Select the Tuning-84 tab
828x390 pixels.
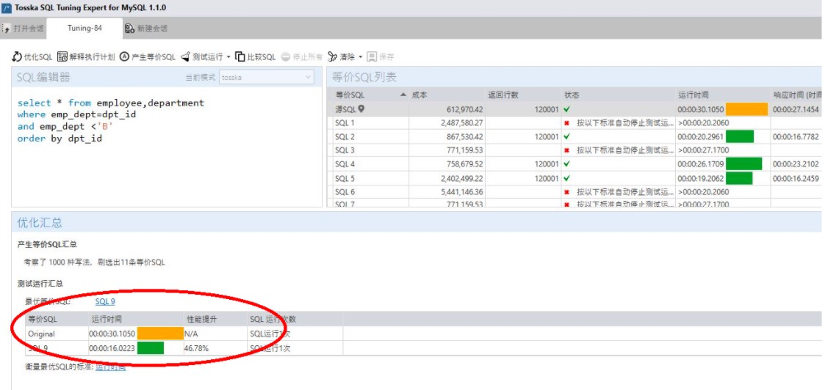pyautogui.click(x=84, y=29)
